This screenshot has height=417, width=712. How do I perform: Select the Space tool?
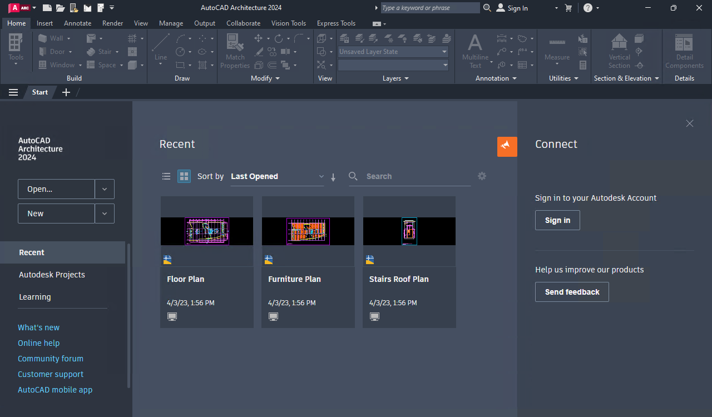coord(101,65)
